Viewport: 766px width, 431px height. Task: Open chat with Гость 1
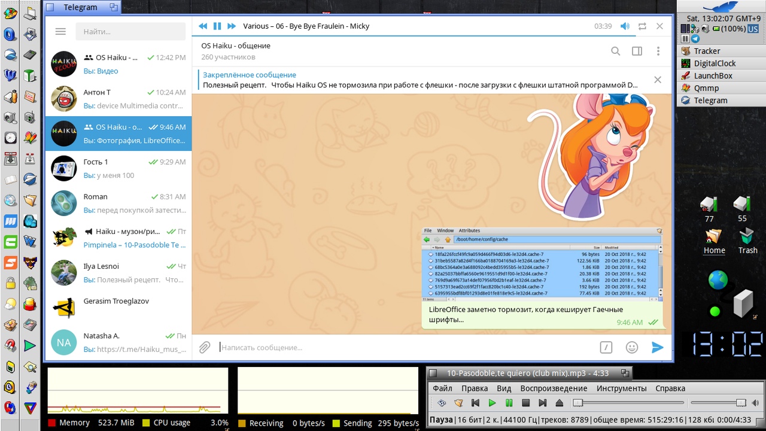pos(118,168)
